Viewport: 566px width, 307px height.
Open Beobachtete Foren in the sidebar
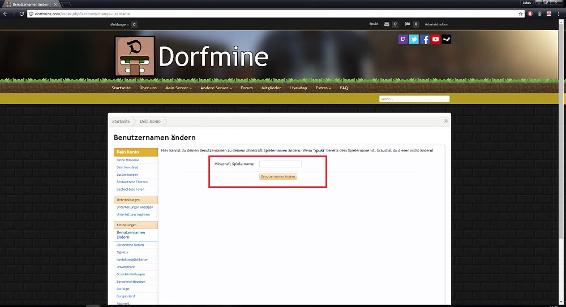(130, 189)
